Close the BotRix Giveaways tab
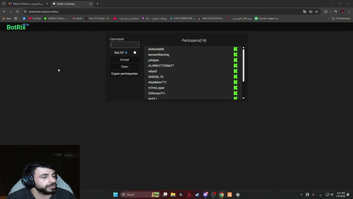 91,4
